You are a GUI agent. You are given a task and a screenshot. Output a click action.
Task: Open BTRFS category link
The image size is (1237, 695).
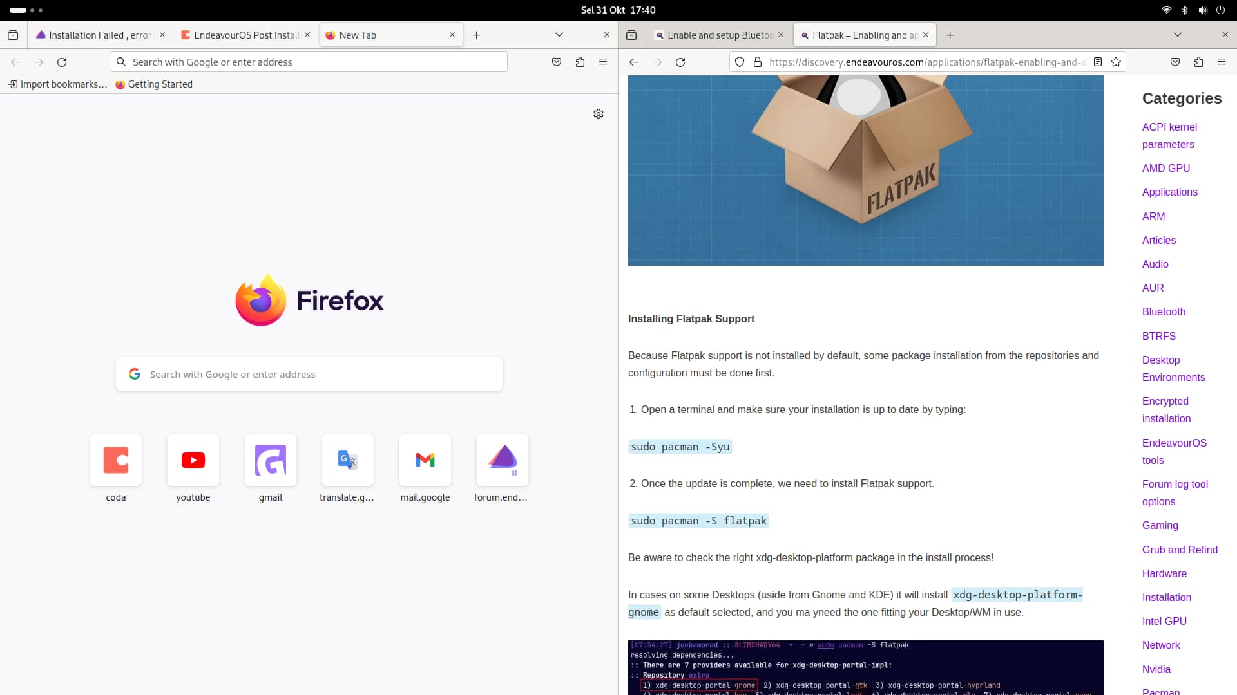click(1159, 336)
